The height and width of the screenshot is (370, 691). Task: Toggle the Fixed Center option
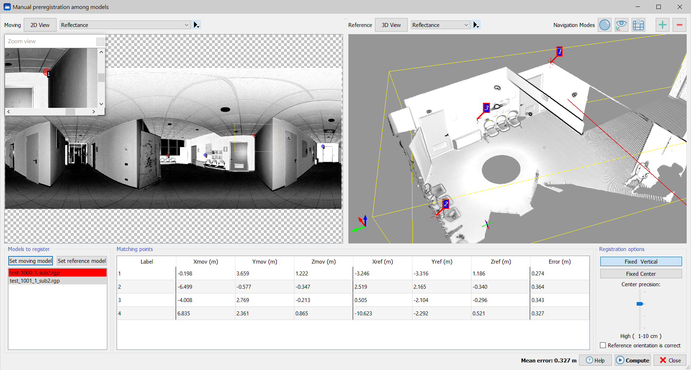pos(641,274)
